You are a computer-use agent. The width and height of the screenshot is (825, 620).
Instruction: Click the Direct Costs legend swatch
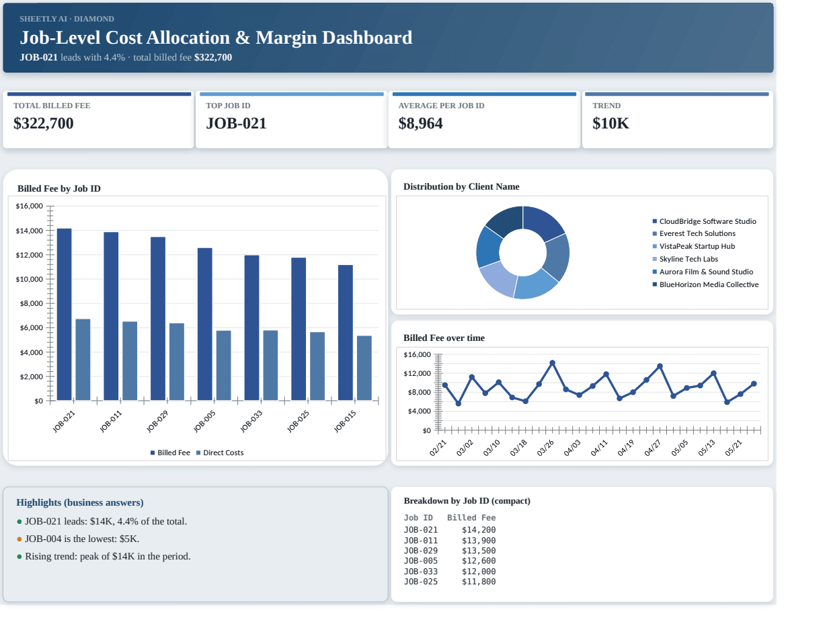198,453
